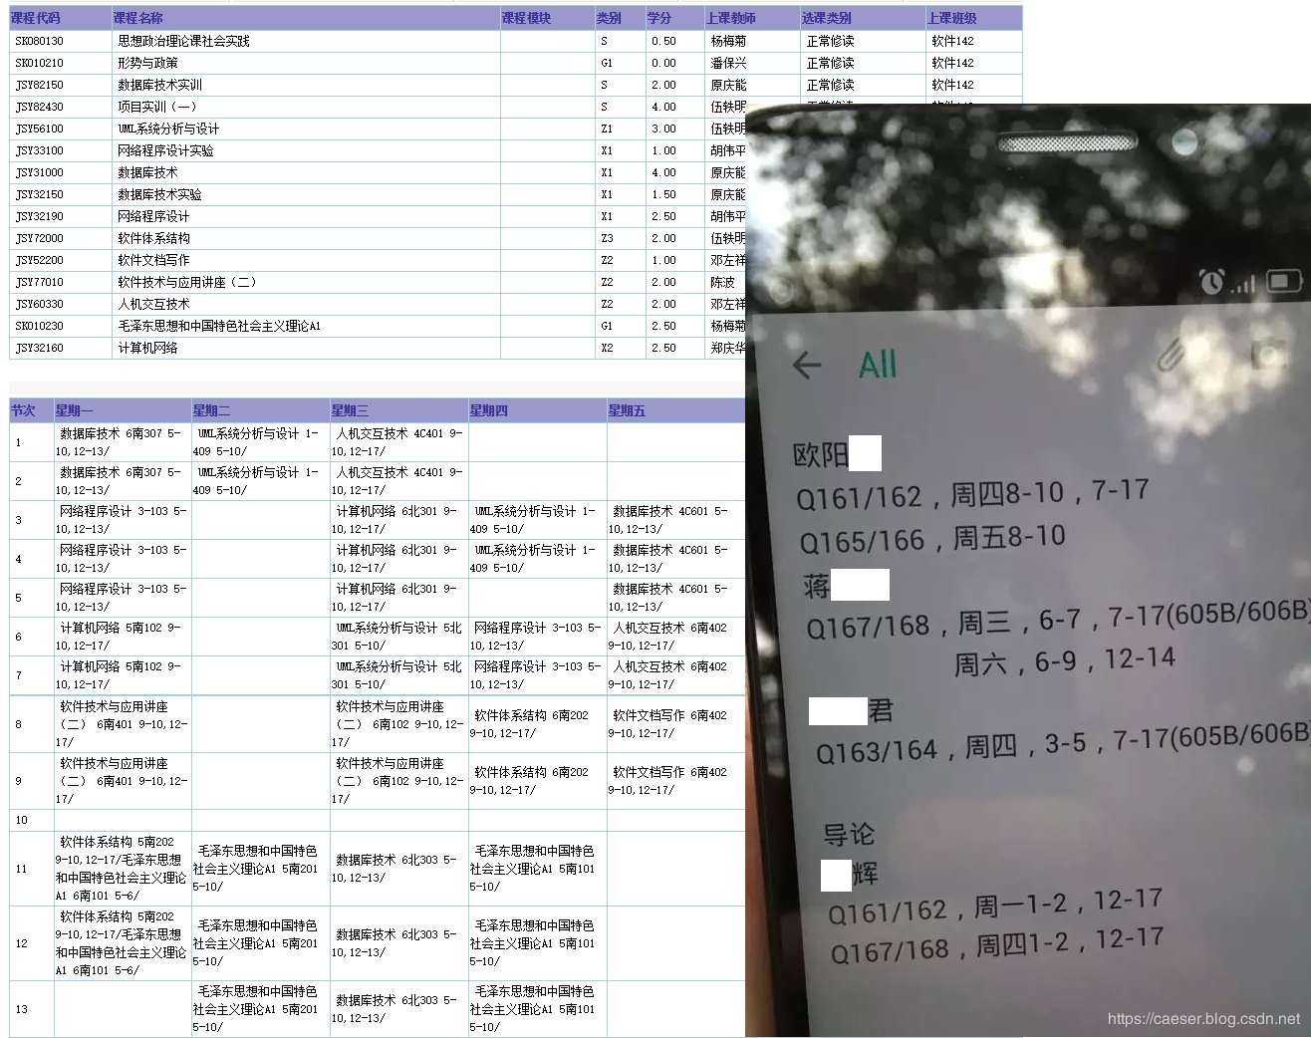Click period 2 Tuesday UML系统分析与设计 cell
Screen dimensions: 1311x1038
260,481
